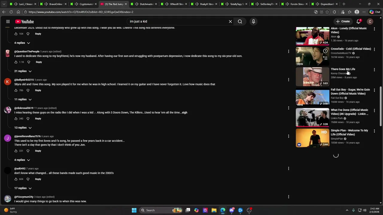Screen dimensions: 383x215
Task: Open @FUzzymunCKy channel link
Action: point(24,197)
